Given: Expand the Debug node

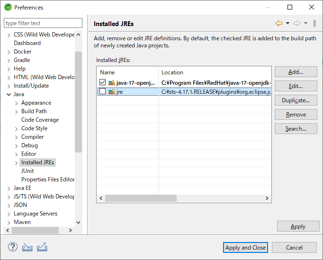Looking at the screenshot, I should tap(16, 146).
